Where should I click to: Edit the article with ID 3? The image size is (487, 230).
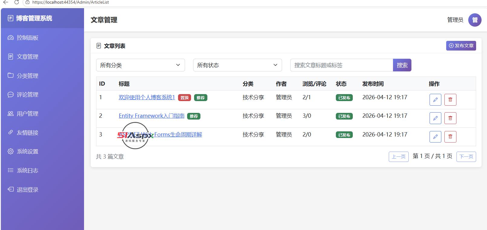pos(435,136)
